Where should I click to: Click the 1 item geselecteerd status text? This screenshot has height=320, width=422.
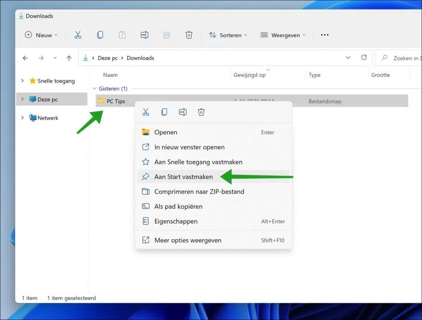pos(72,298)
